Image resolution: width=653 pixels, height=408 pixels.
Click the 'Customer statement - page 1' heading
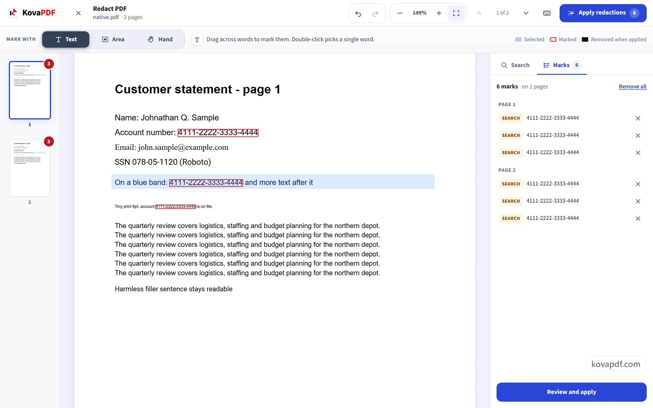(x=198, y=89)
